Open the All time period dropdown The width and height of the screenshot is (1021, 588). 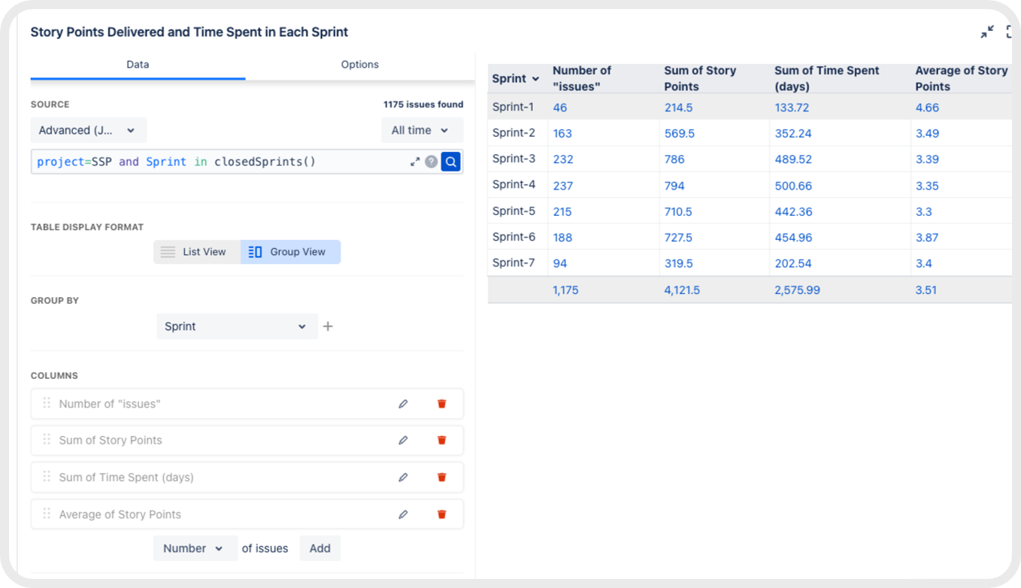pyautogui.click(x=422, y=130)
